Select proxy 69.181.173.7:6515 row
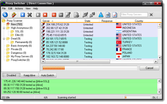Image resolution: width=167 pixels, height=104 pixels. 99,39
